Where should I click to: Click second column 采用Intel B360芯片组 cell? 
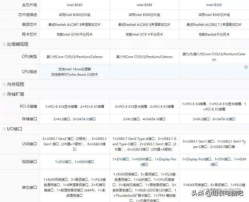[144, 15]
